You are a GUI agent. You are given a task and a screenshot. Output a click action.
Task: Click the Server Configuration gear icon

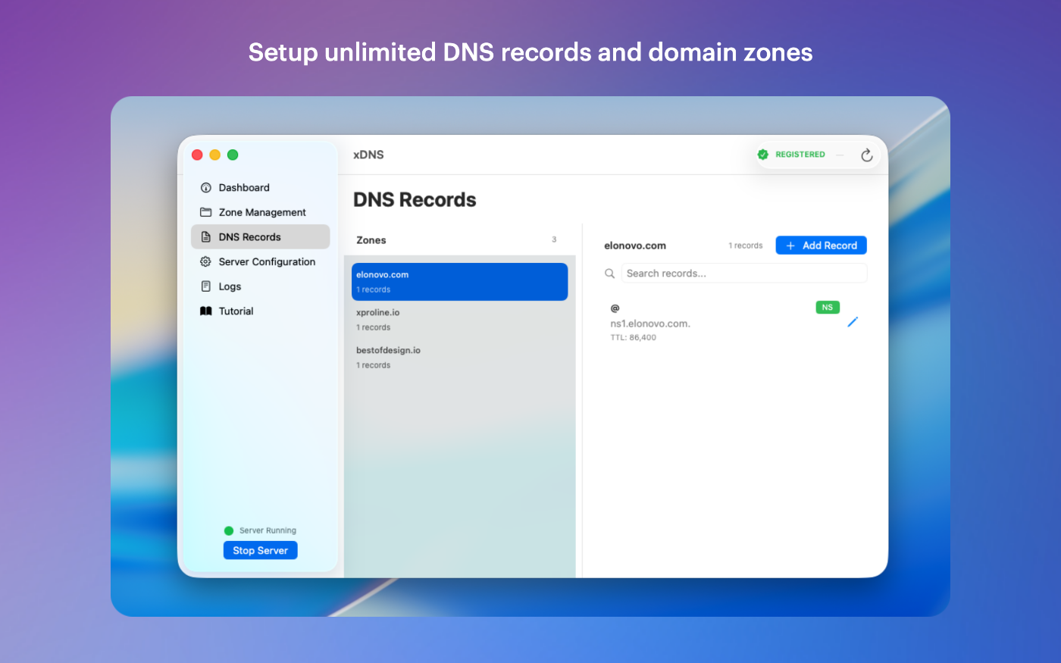(x=205, y=262)
